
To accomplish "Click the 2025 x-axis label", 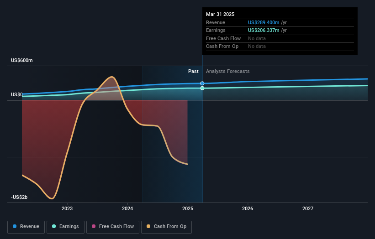I will tap(187, 209).
